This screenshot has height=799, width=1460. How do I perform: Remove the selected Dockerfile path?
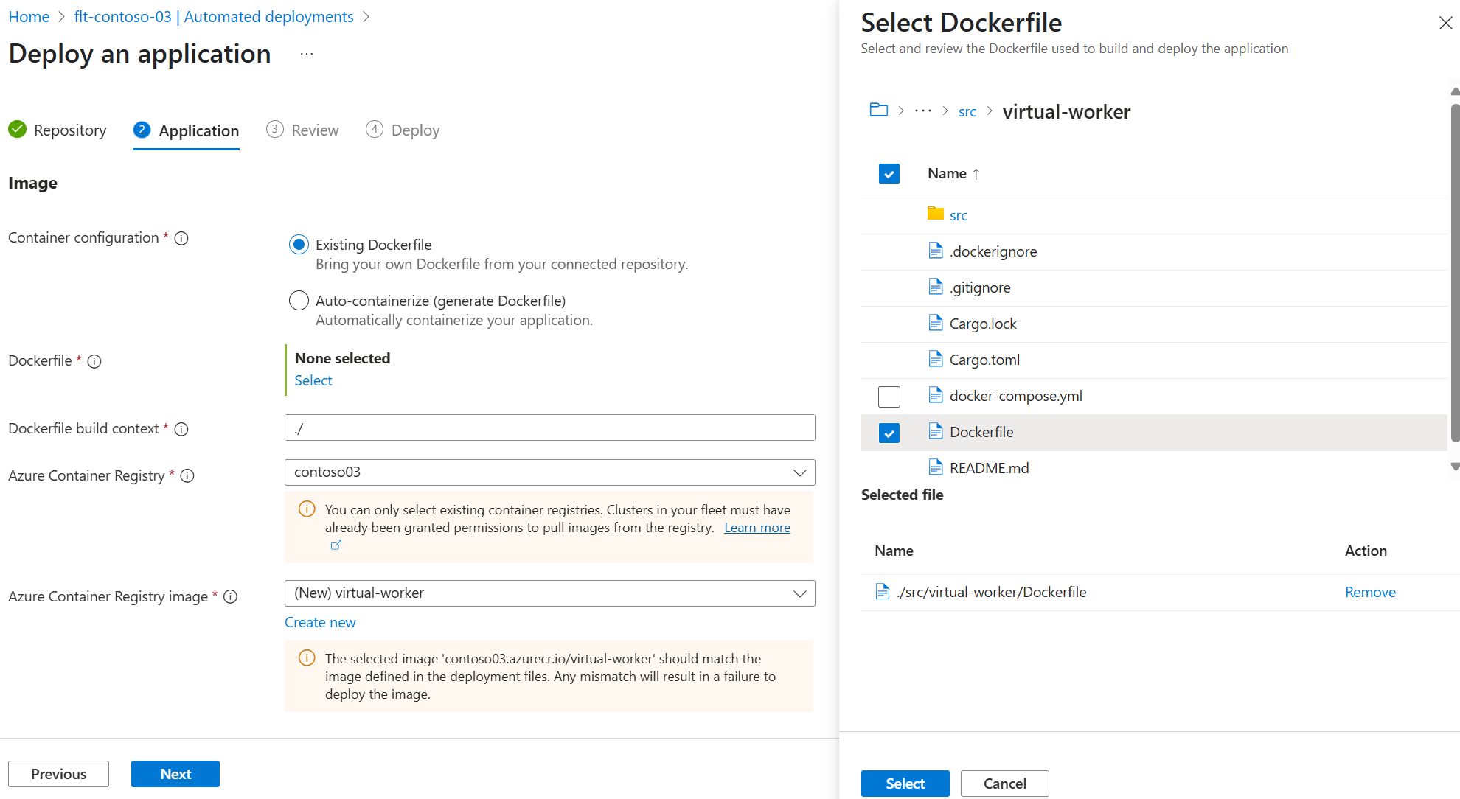1369,593
